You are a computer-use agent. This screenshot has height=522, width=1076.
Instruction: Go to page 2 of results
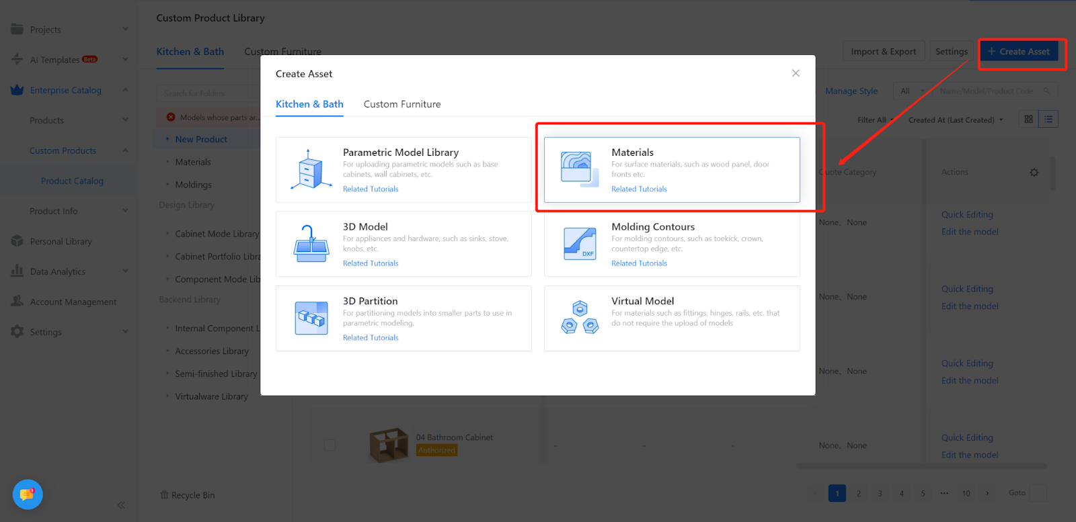tap(859, 493)
